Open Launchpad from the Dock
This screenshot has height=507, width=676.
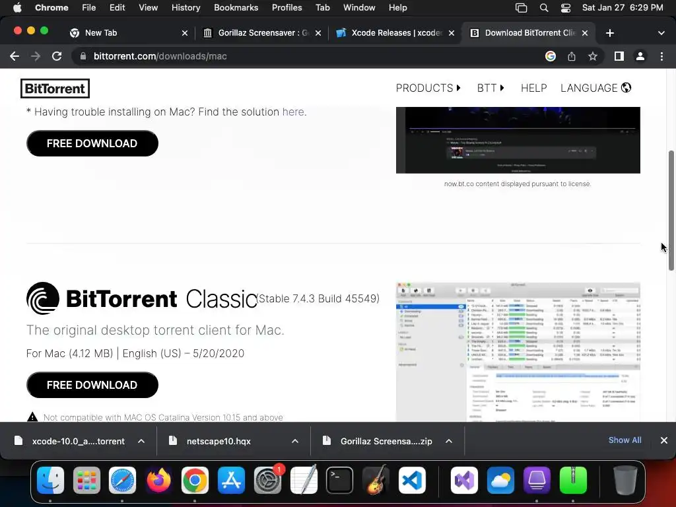click(86, 480)
